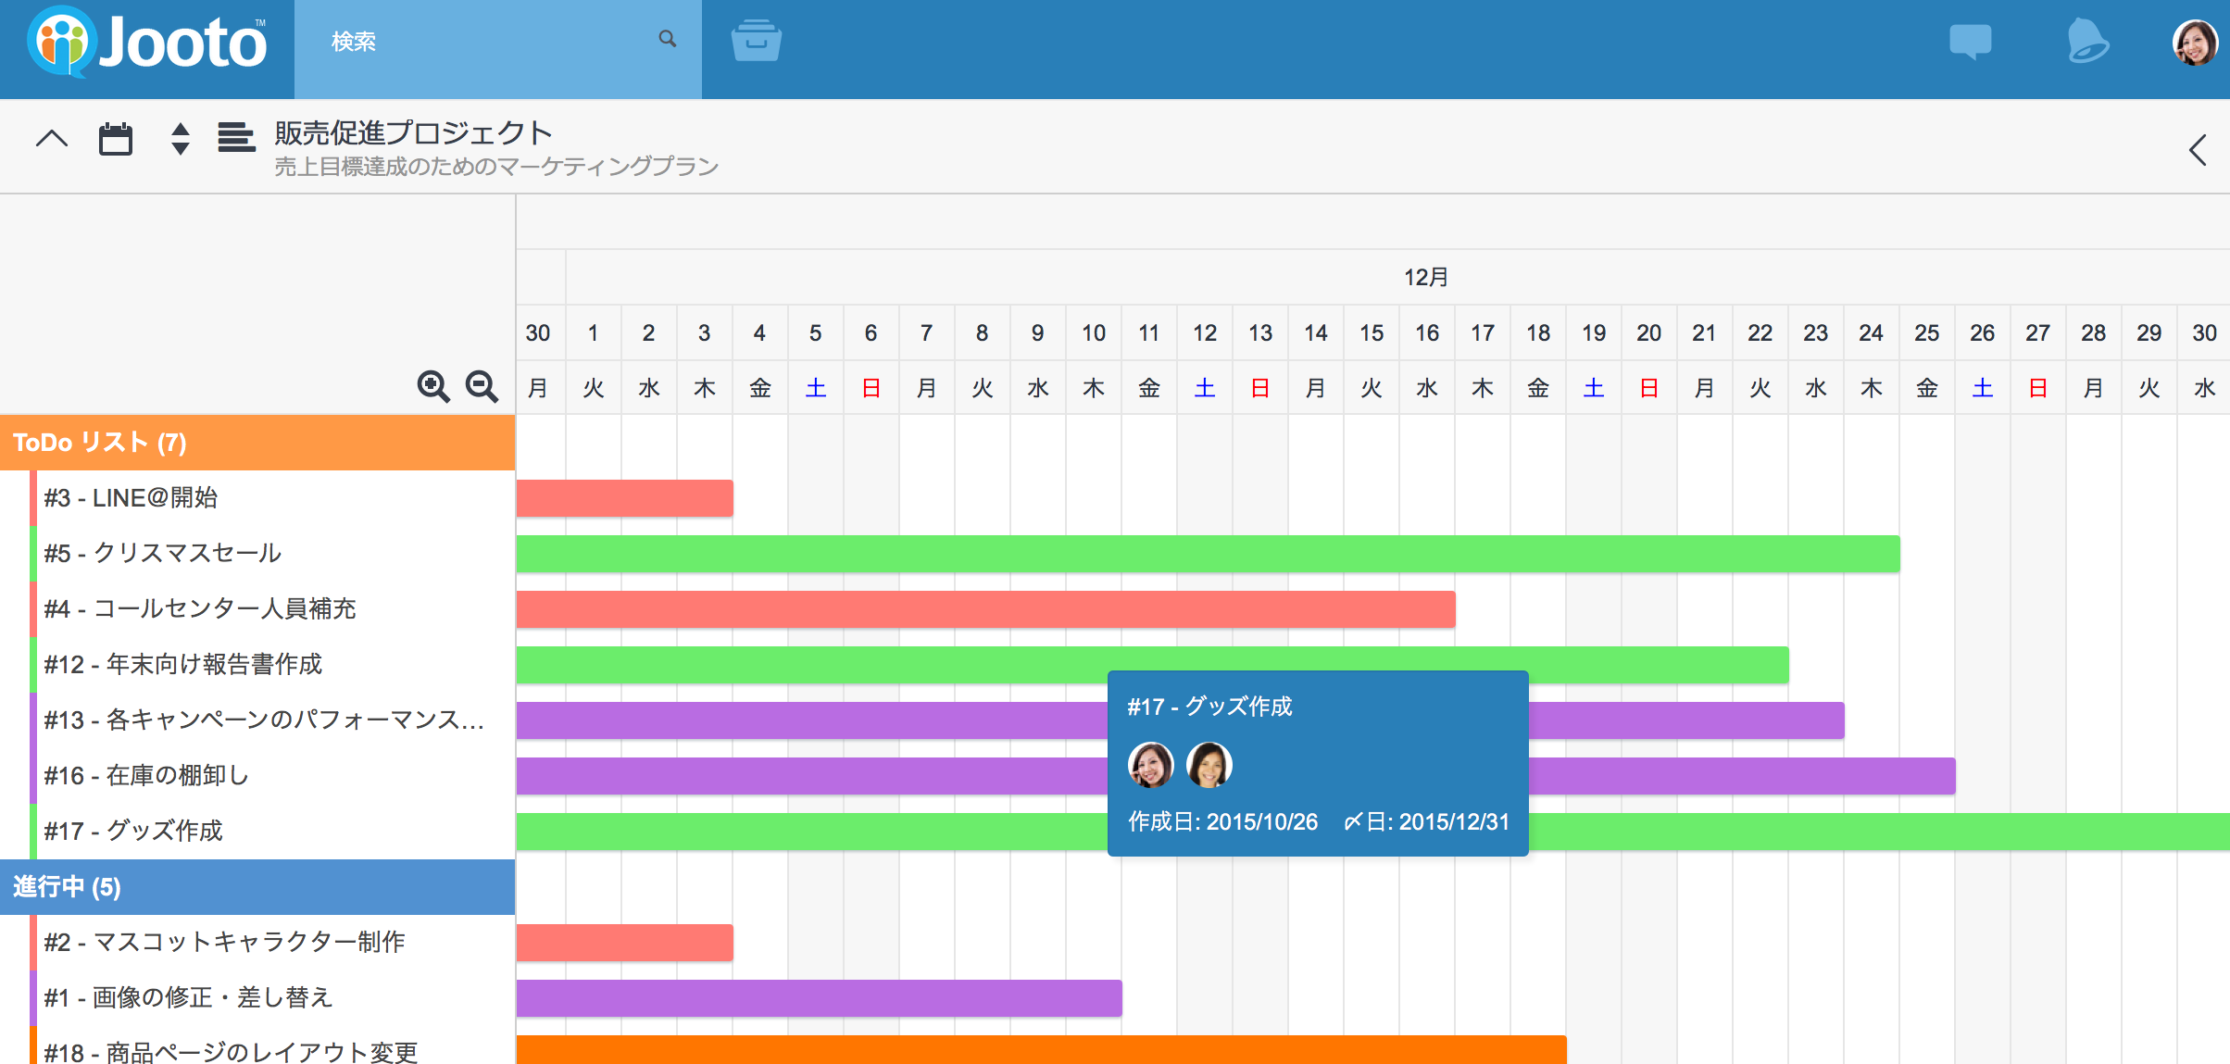Zoom in the Gantt chart
The width and height of the screenshot is (2230, 1064).
(433, 386)
